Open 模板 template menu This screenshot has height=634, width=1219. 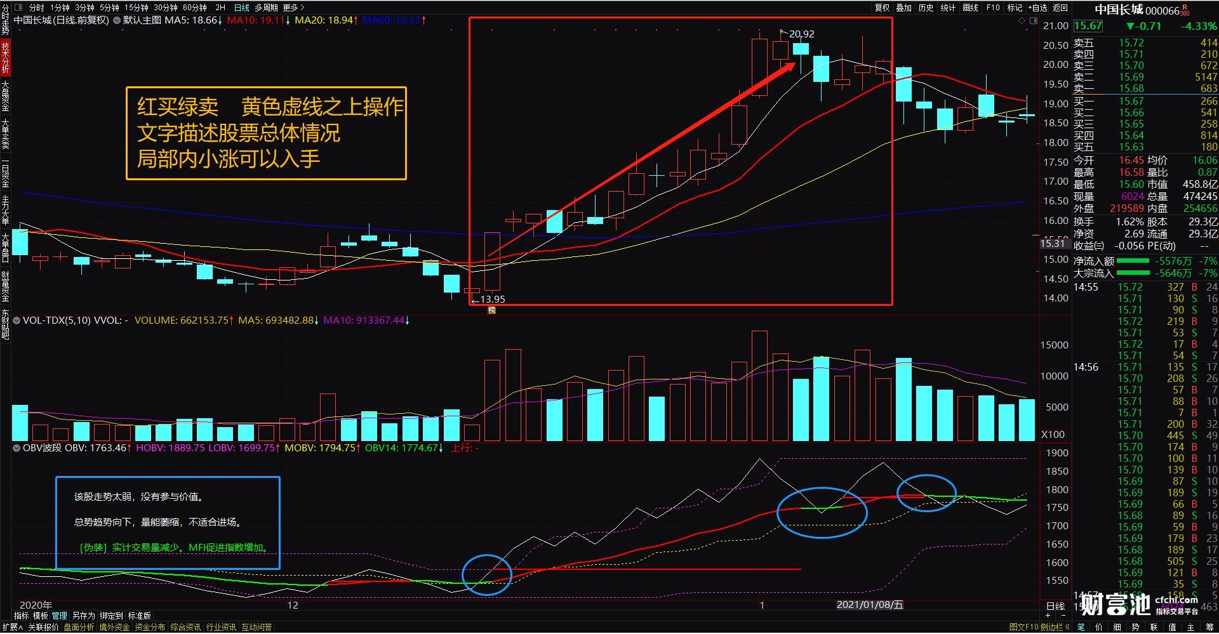point(40,616)
